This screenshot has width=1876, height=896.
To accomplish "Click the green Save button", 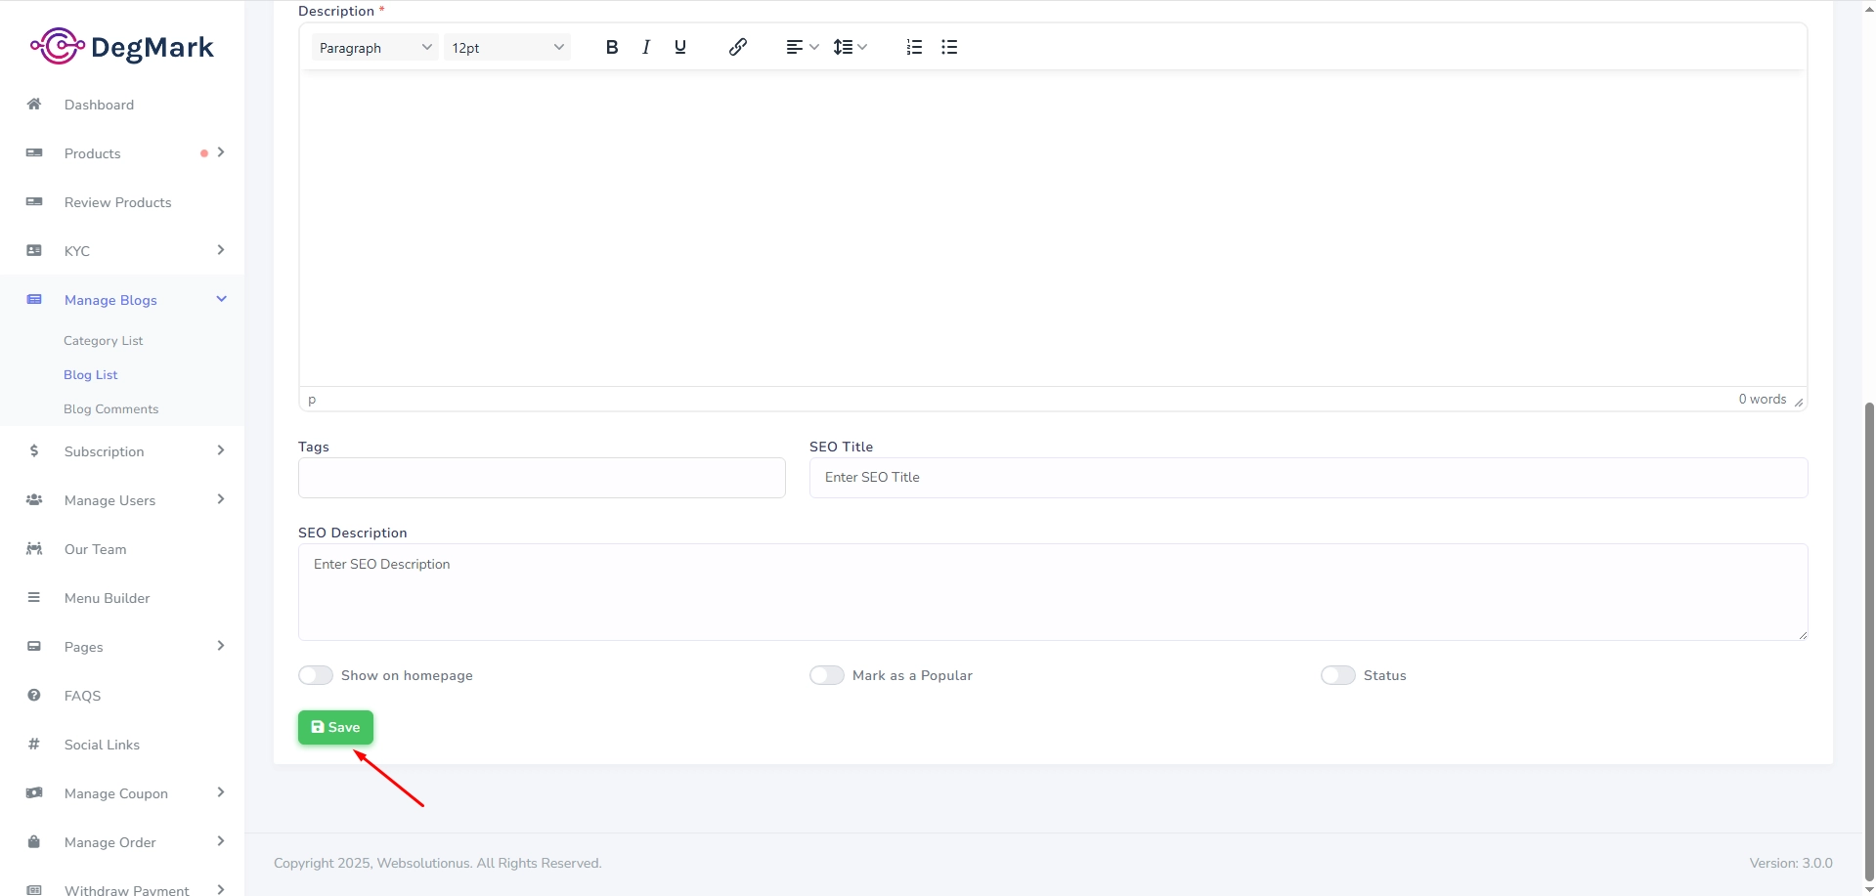I will pos(335,727).
